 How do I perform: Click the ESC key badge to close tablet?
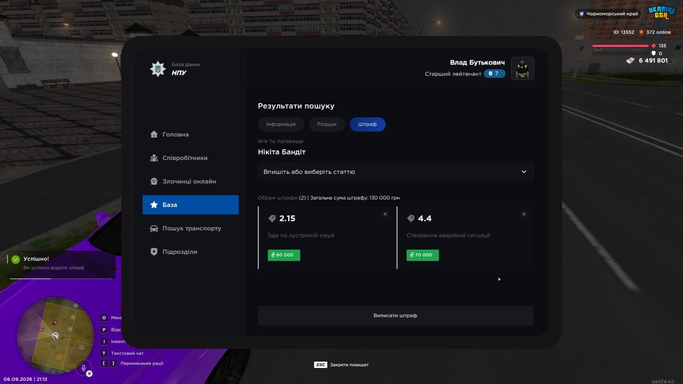tap(321, 365)
